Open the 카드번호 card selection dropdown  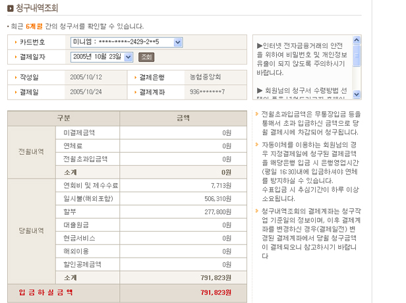(x=177, y=42)
